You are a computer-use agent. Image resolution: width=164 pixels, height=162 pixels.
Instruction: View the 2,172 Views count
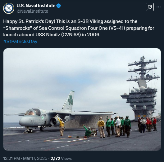click(61, 158)
